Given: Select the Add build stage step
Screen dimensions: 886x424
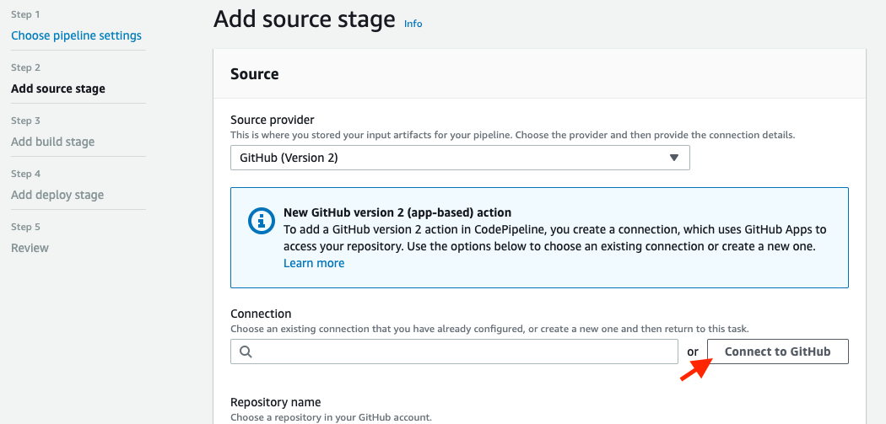Looking at the screenshot, I should (52, 142).
